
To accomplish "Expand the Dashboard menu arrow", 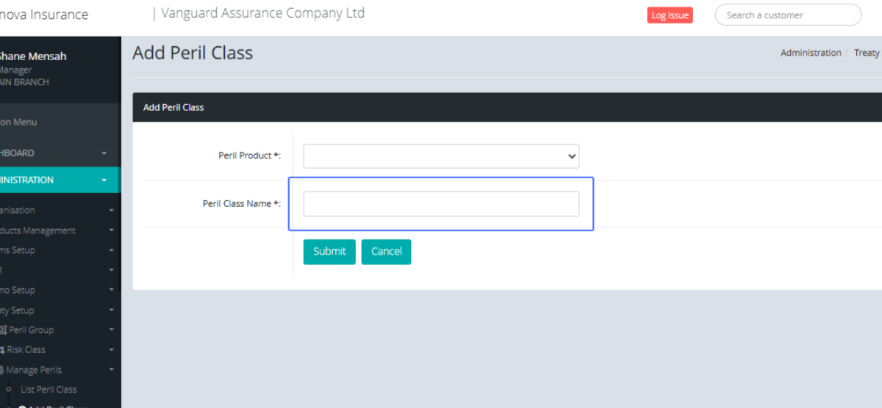I will click(x=104, y=153).
